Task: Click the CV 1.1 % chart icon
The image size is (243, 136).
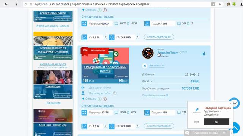Action: [84, 37]
